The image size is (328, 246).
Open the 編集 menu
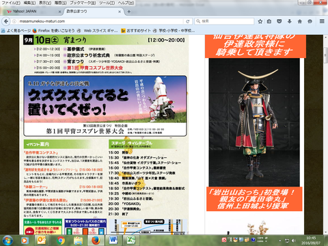pyautogui.click(x=29, y=3)
